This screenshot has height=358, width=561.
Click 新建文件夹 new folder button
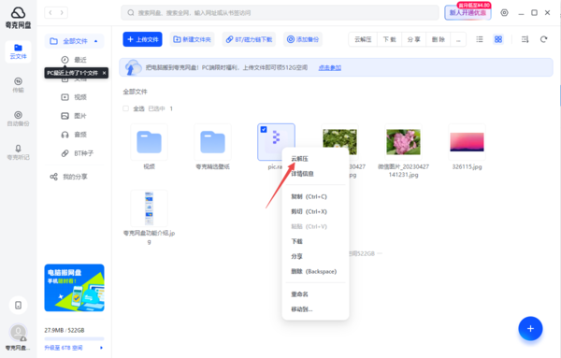pos(192,39)
